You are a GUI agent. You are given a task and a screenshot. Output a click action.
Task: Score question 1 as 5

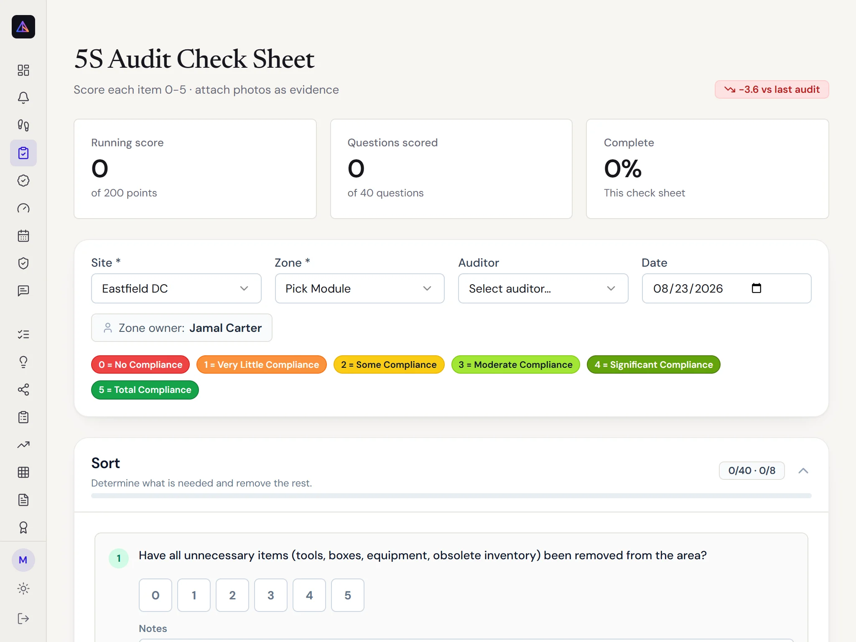click(348, 595)
